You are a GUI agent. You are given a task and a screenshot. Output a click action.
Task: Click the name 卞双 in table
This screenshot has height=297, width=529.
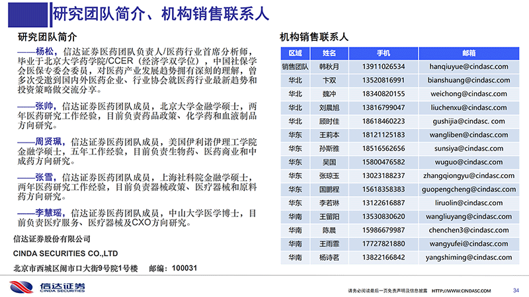click(329, 80)
